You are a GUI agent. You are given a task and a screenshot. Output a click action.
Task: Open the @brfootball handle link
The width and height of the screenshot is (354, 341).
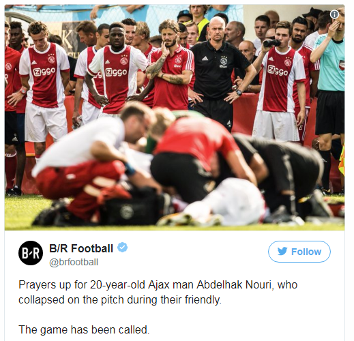(74, 262)
